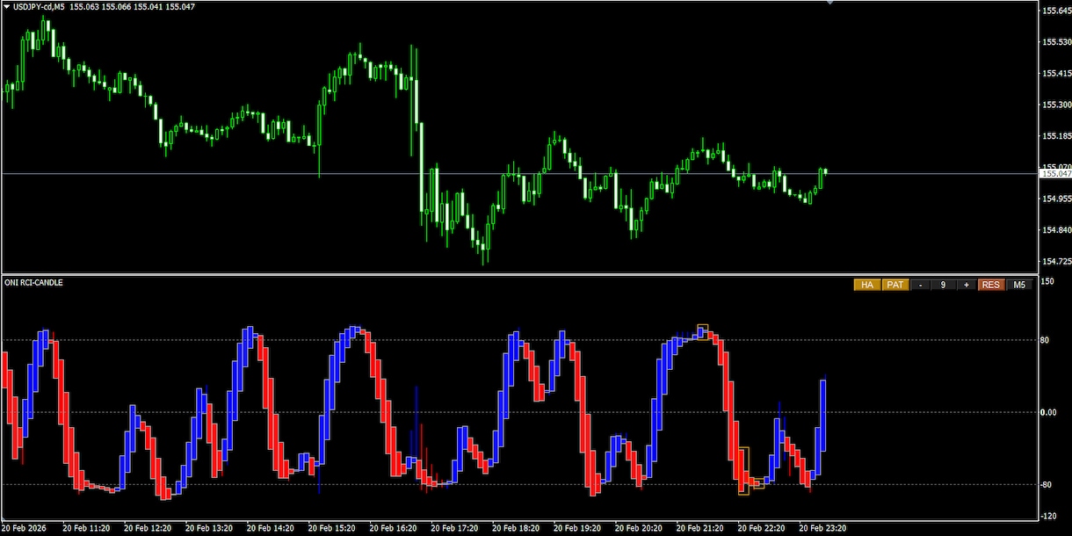Viewport: 1072px width, 536px height.
Task: Click the ONI RCI-CANDLE indicator label
Action: pos(33,283)
